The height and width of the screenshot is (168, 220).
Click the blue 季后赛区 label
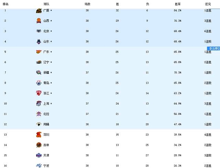[213, 48]
